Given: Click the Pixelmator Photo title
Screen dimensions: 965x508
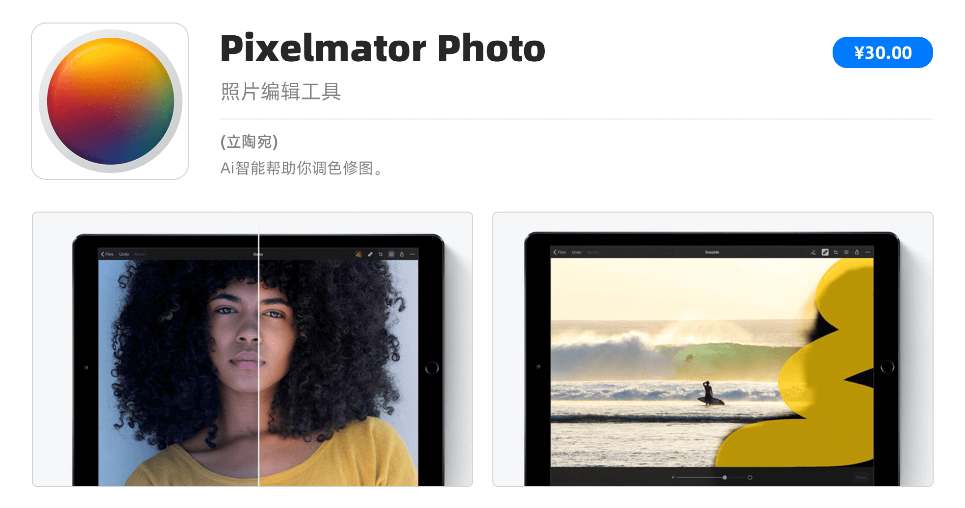Looking at the screenshot, I should click(382, 48).
